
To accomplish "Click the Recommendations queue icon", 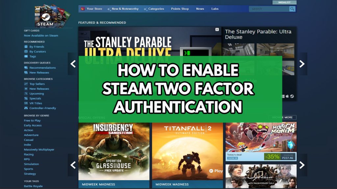I will pos(26,68).
